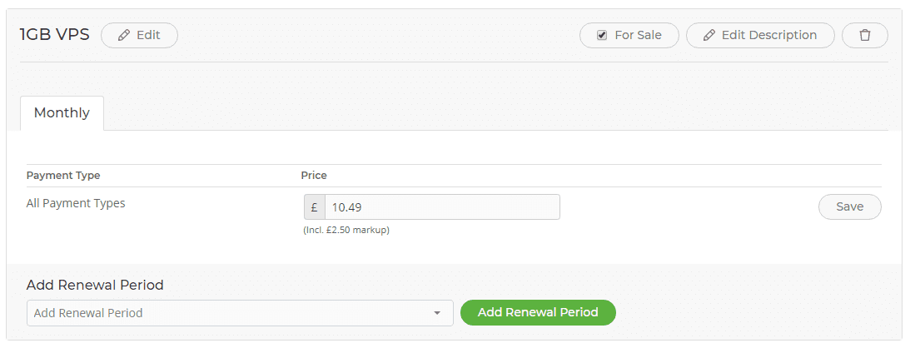
Task: Click the renewal period dropdown arrow
Action: point(437,313)
